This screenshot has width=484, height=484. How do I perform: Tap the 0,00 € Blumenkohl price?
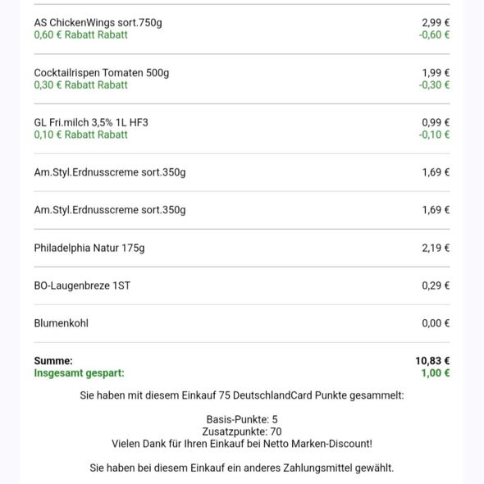(x=436, y=323)
